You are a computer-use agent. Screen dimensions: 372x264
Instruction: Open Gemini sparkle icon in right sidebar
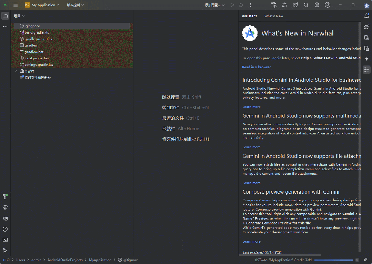pyautogui.click(x=366, y=59)
